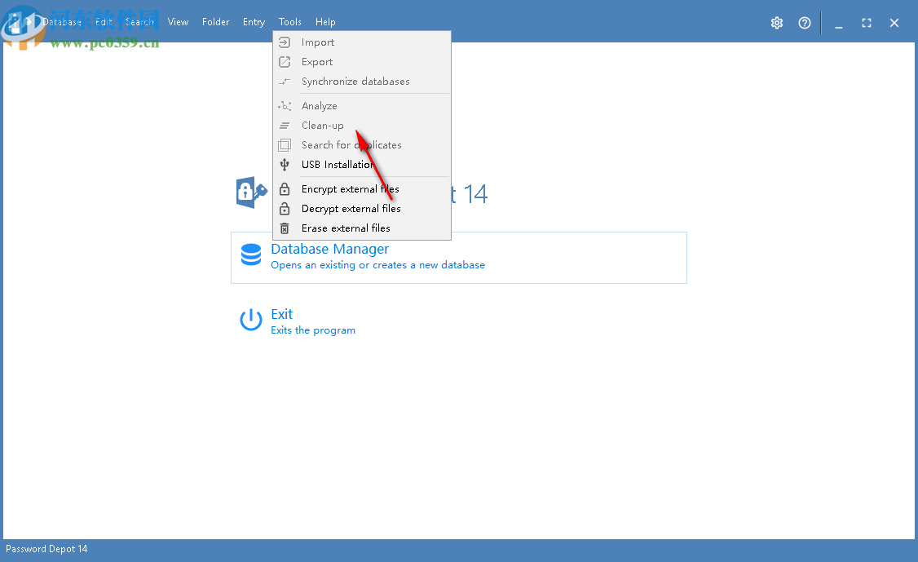Viewport: 918px width, 562px height.
Task: Open Database Manager to create a database
Action: click(x=329, y=249)
